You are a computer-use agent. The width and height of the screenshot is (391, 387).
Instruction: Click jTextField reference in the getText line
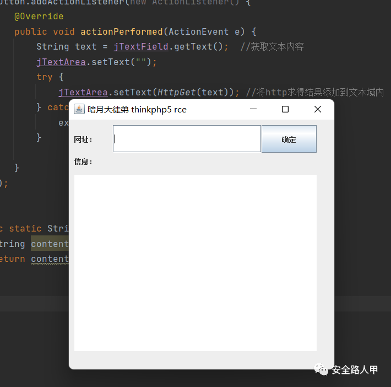tap(141, 47)
